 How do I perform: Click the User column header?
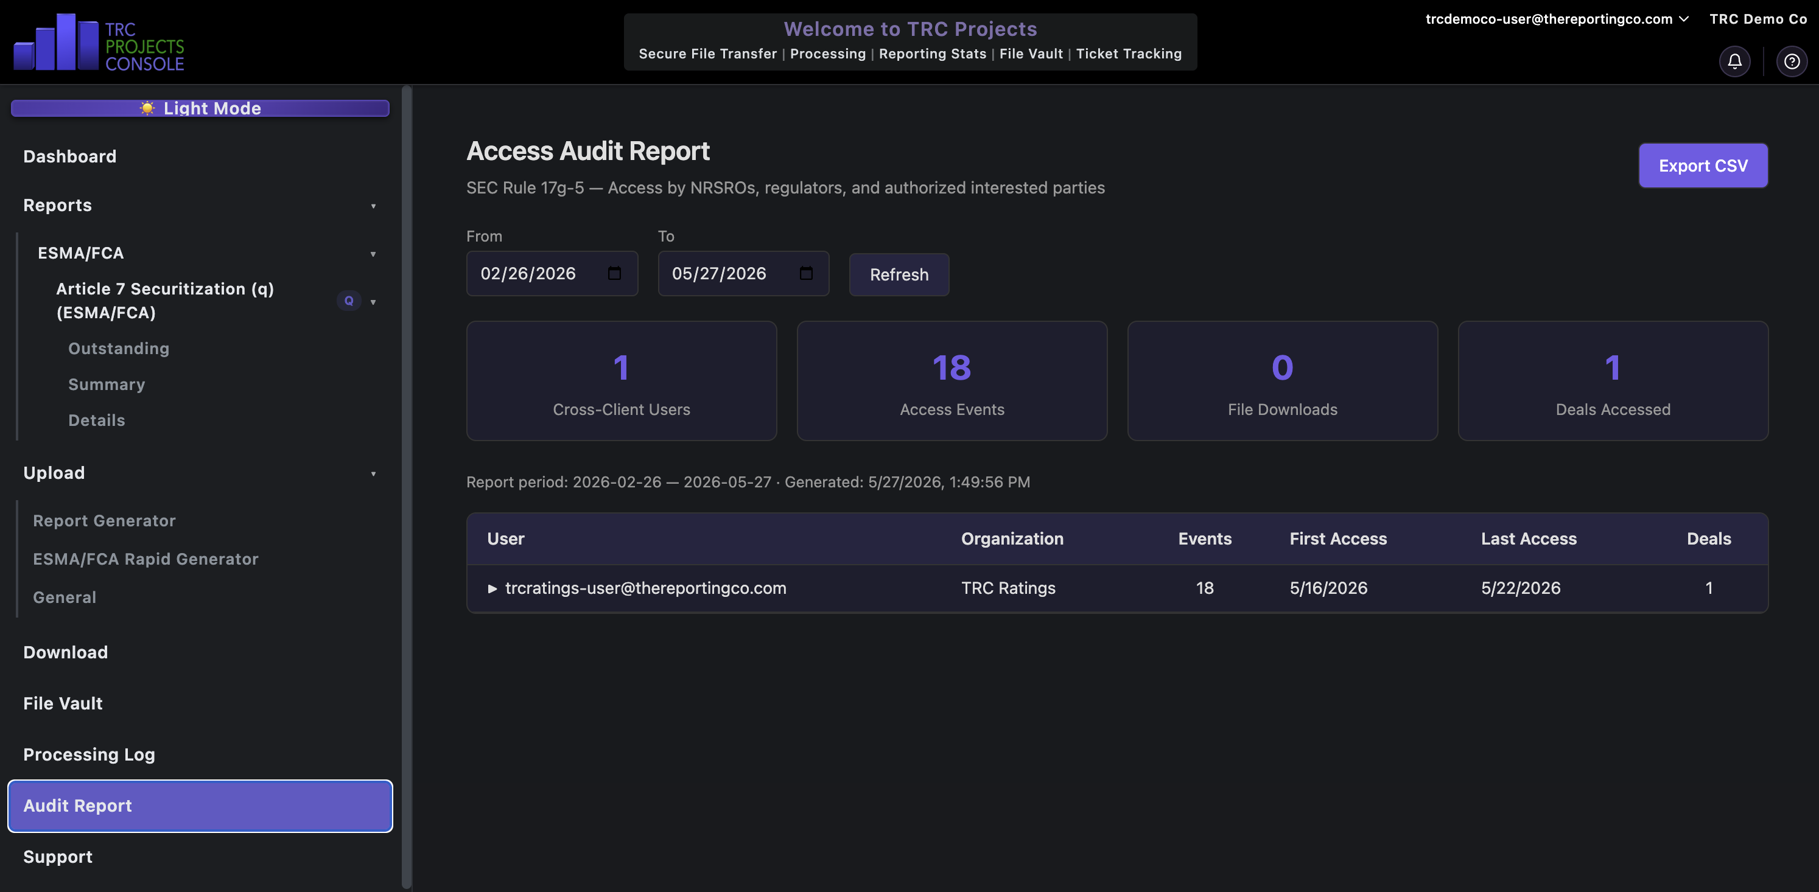pos(506,539)
